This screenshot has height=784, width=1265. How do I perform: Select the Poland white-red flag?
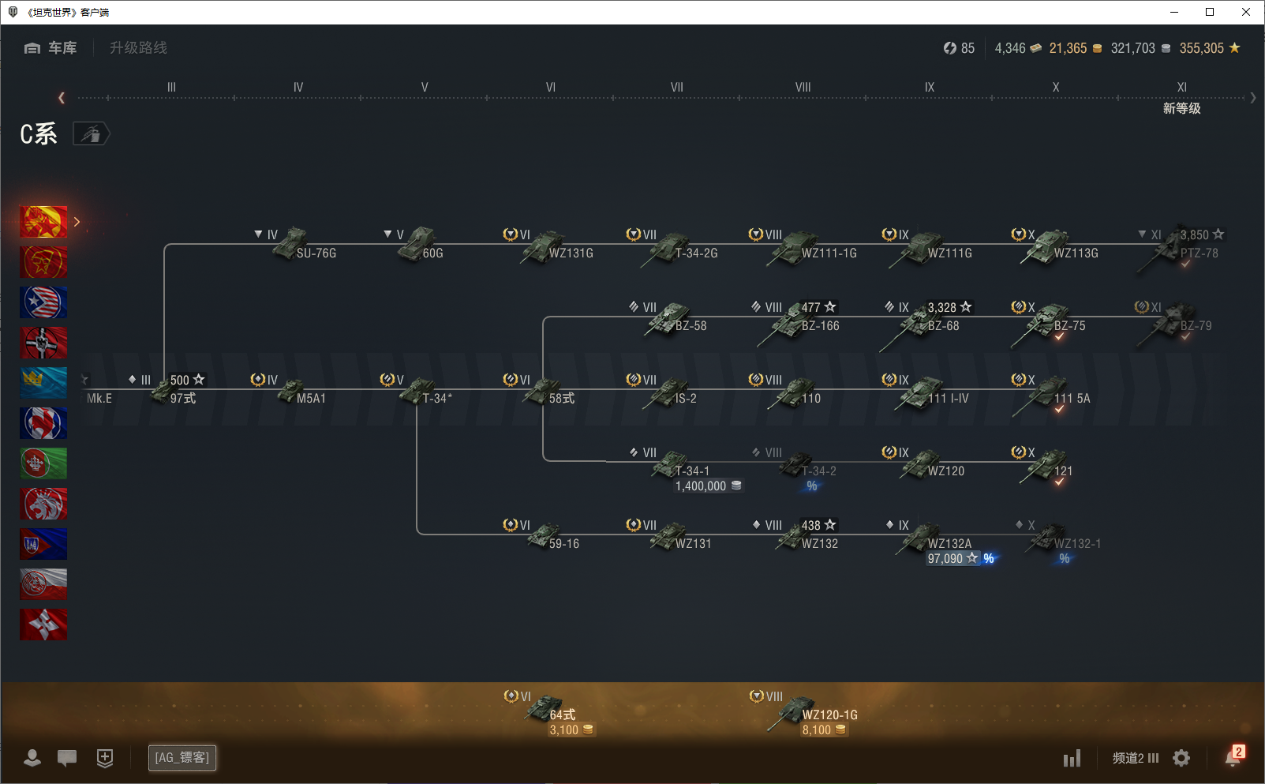tap(43, 584)
